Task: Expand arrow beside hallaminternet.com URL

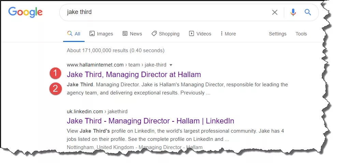Action: point(171,65)
